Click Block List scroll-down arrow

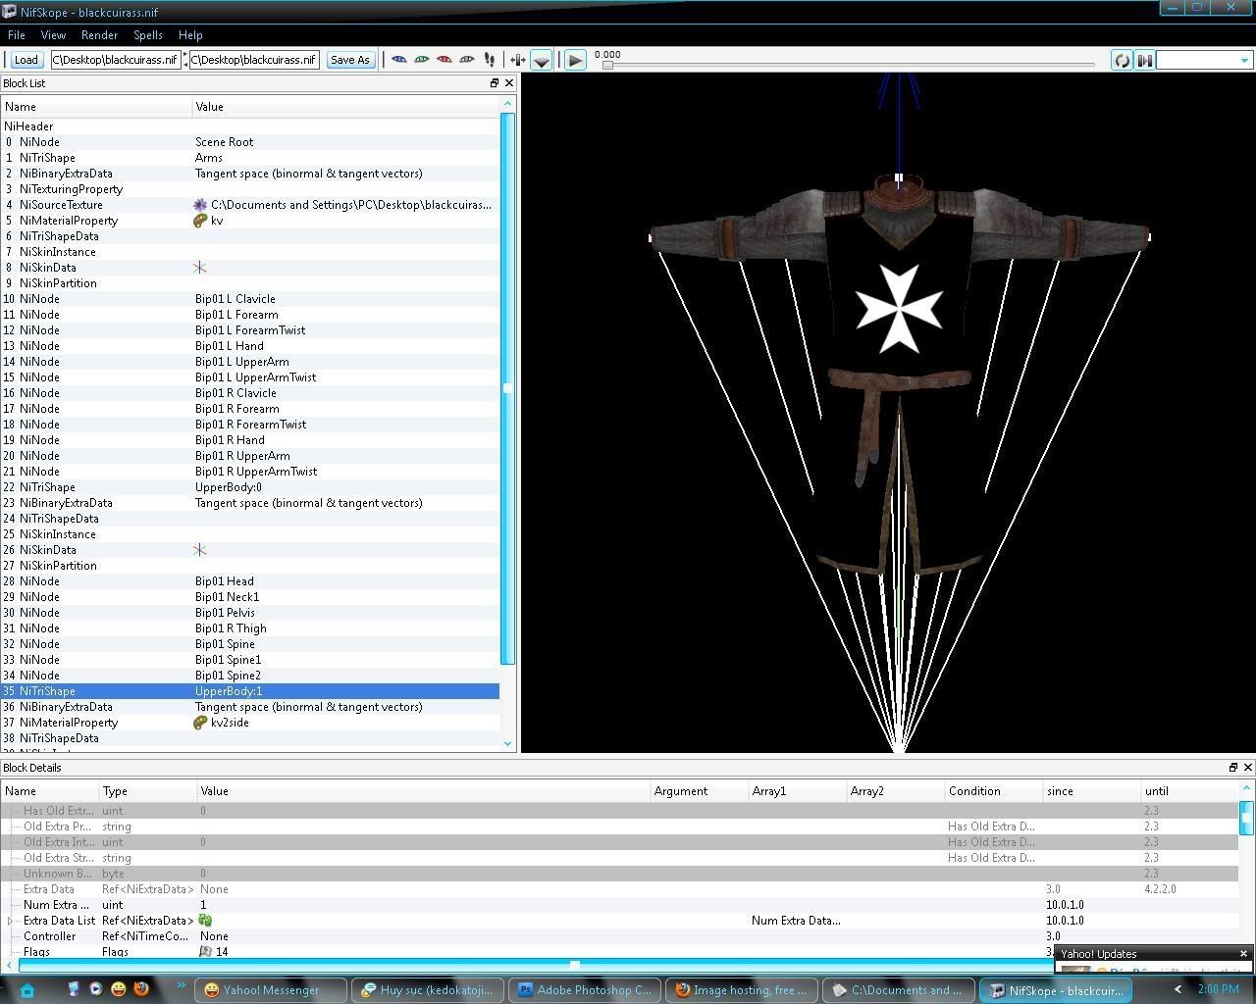point(508,744)
